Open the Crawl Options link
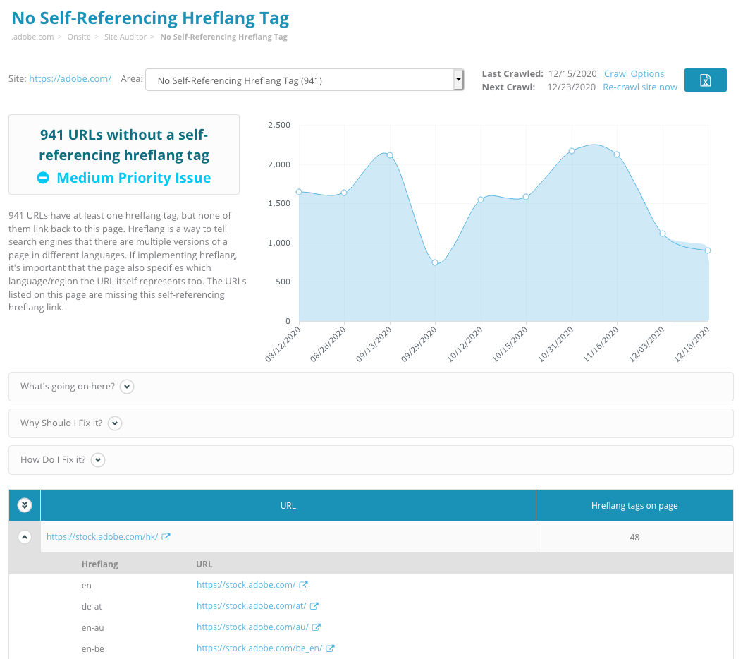This screenshot has width=743, height=659. (x=634, y=73)
